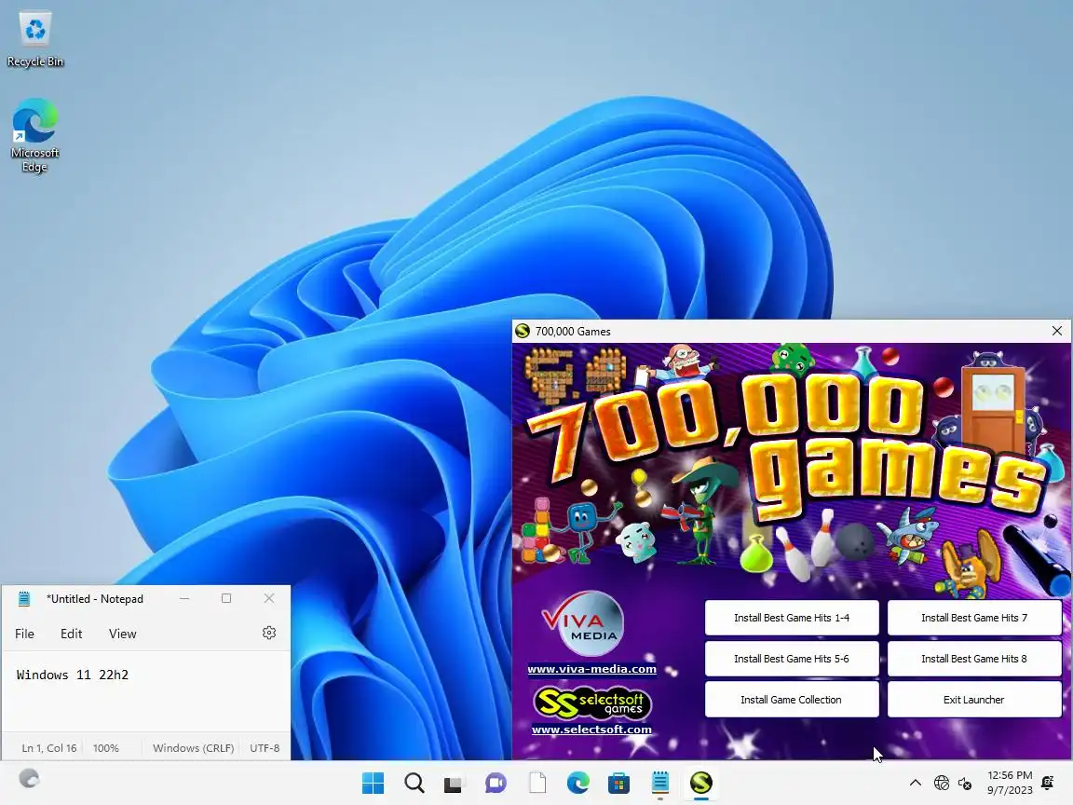Click Install Best Game Hits 1-4
The image size is (1073, 805).
coord(792,618)
